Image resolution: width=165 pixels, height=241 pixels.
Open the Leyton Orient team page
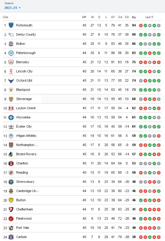click(26, 108)
